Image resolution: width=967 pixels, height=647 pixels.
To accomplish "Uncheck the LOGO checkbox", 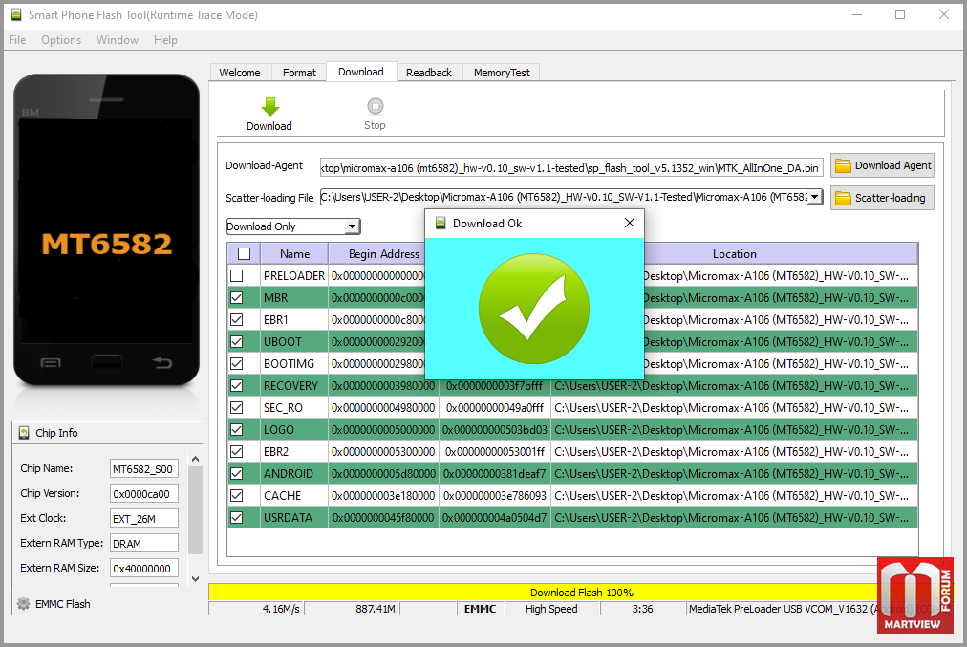I will pyautogui.click(x=236, y=430).
